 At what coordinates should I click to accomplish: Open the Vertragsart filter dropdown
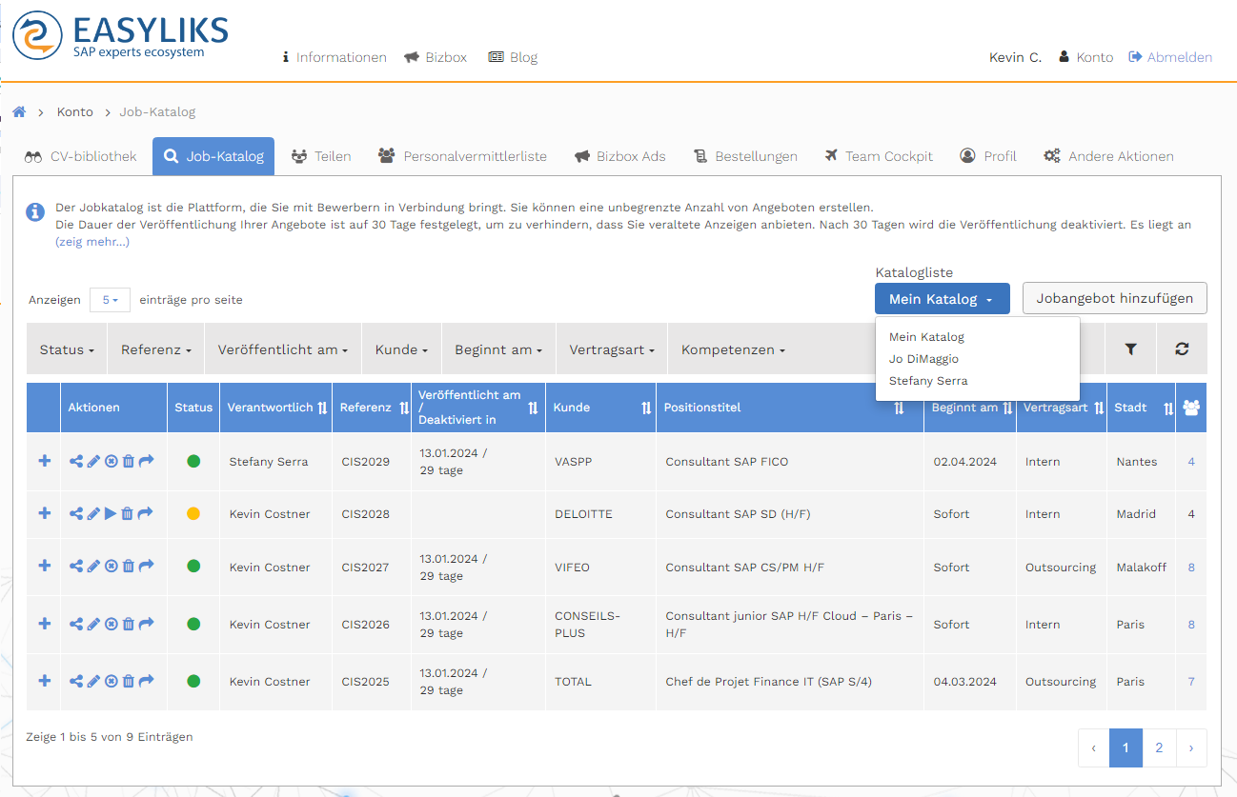pyautogui.click(x=612, y=349)
